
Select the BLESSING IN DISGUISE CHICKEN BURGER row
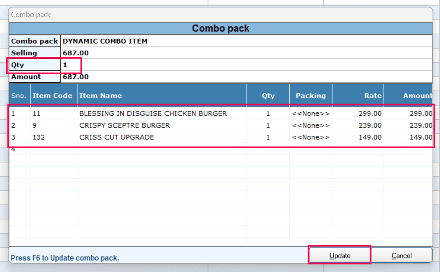(x=153, y=113)
